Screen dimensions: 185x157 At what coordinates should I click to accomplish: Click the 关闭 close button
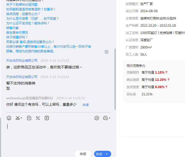83,154
